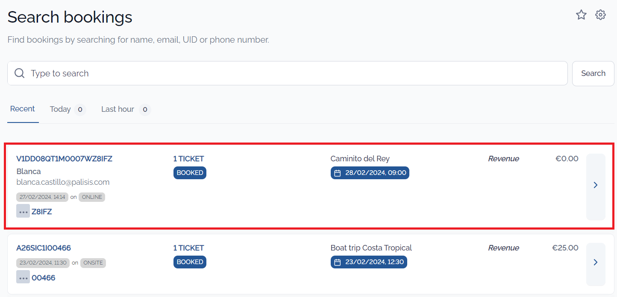Image resolution: width=617 pixels, height=297 pixels.
Task: Click the Search button
Action: pyautogui.click(x=593, y=73)
